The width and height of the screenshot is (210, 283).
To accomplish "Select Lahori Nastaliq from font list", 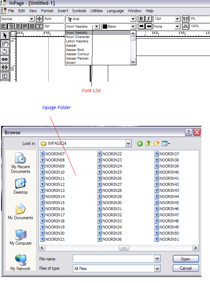I will [x=77, y=41].
